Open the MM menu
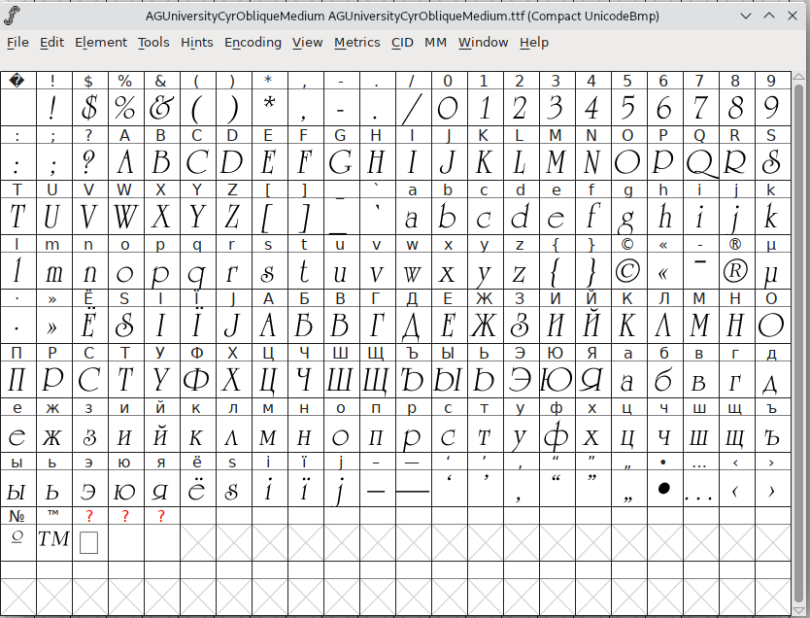This screenshot has width=810, height=618. click(x=435, y=43)
